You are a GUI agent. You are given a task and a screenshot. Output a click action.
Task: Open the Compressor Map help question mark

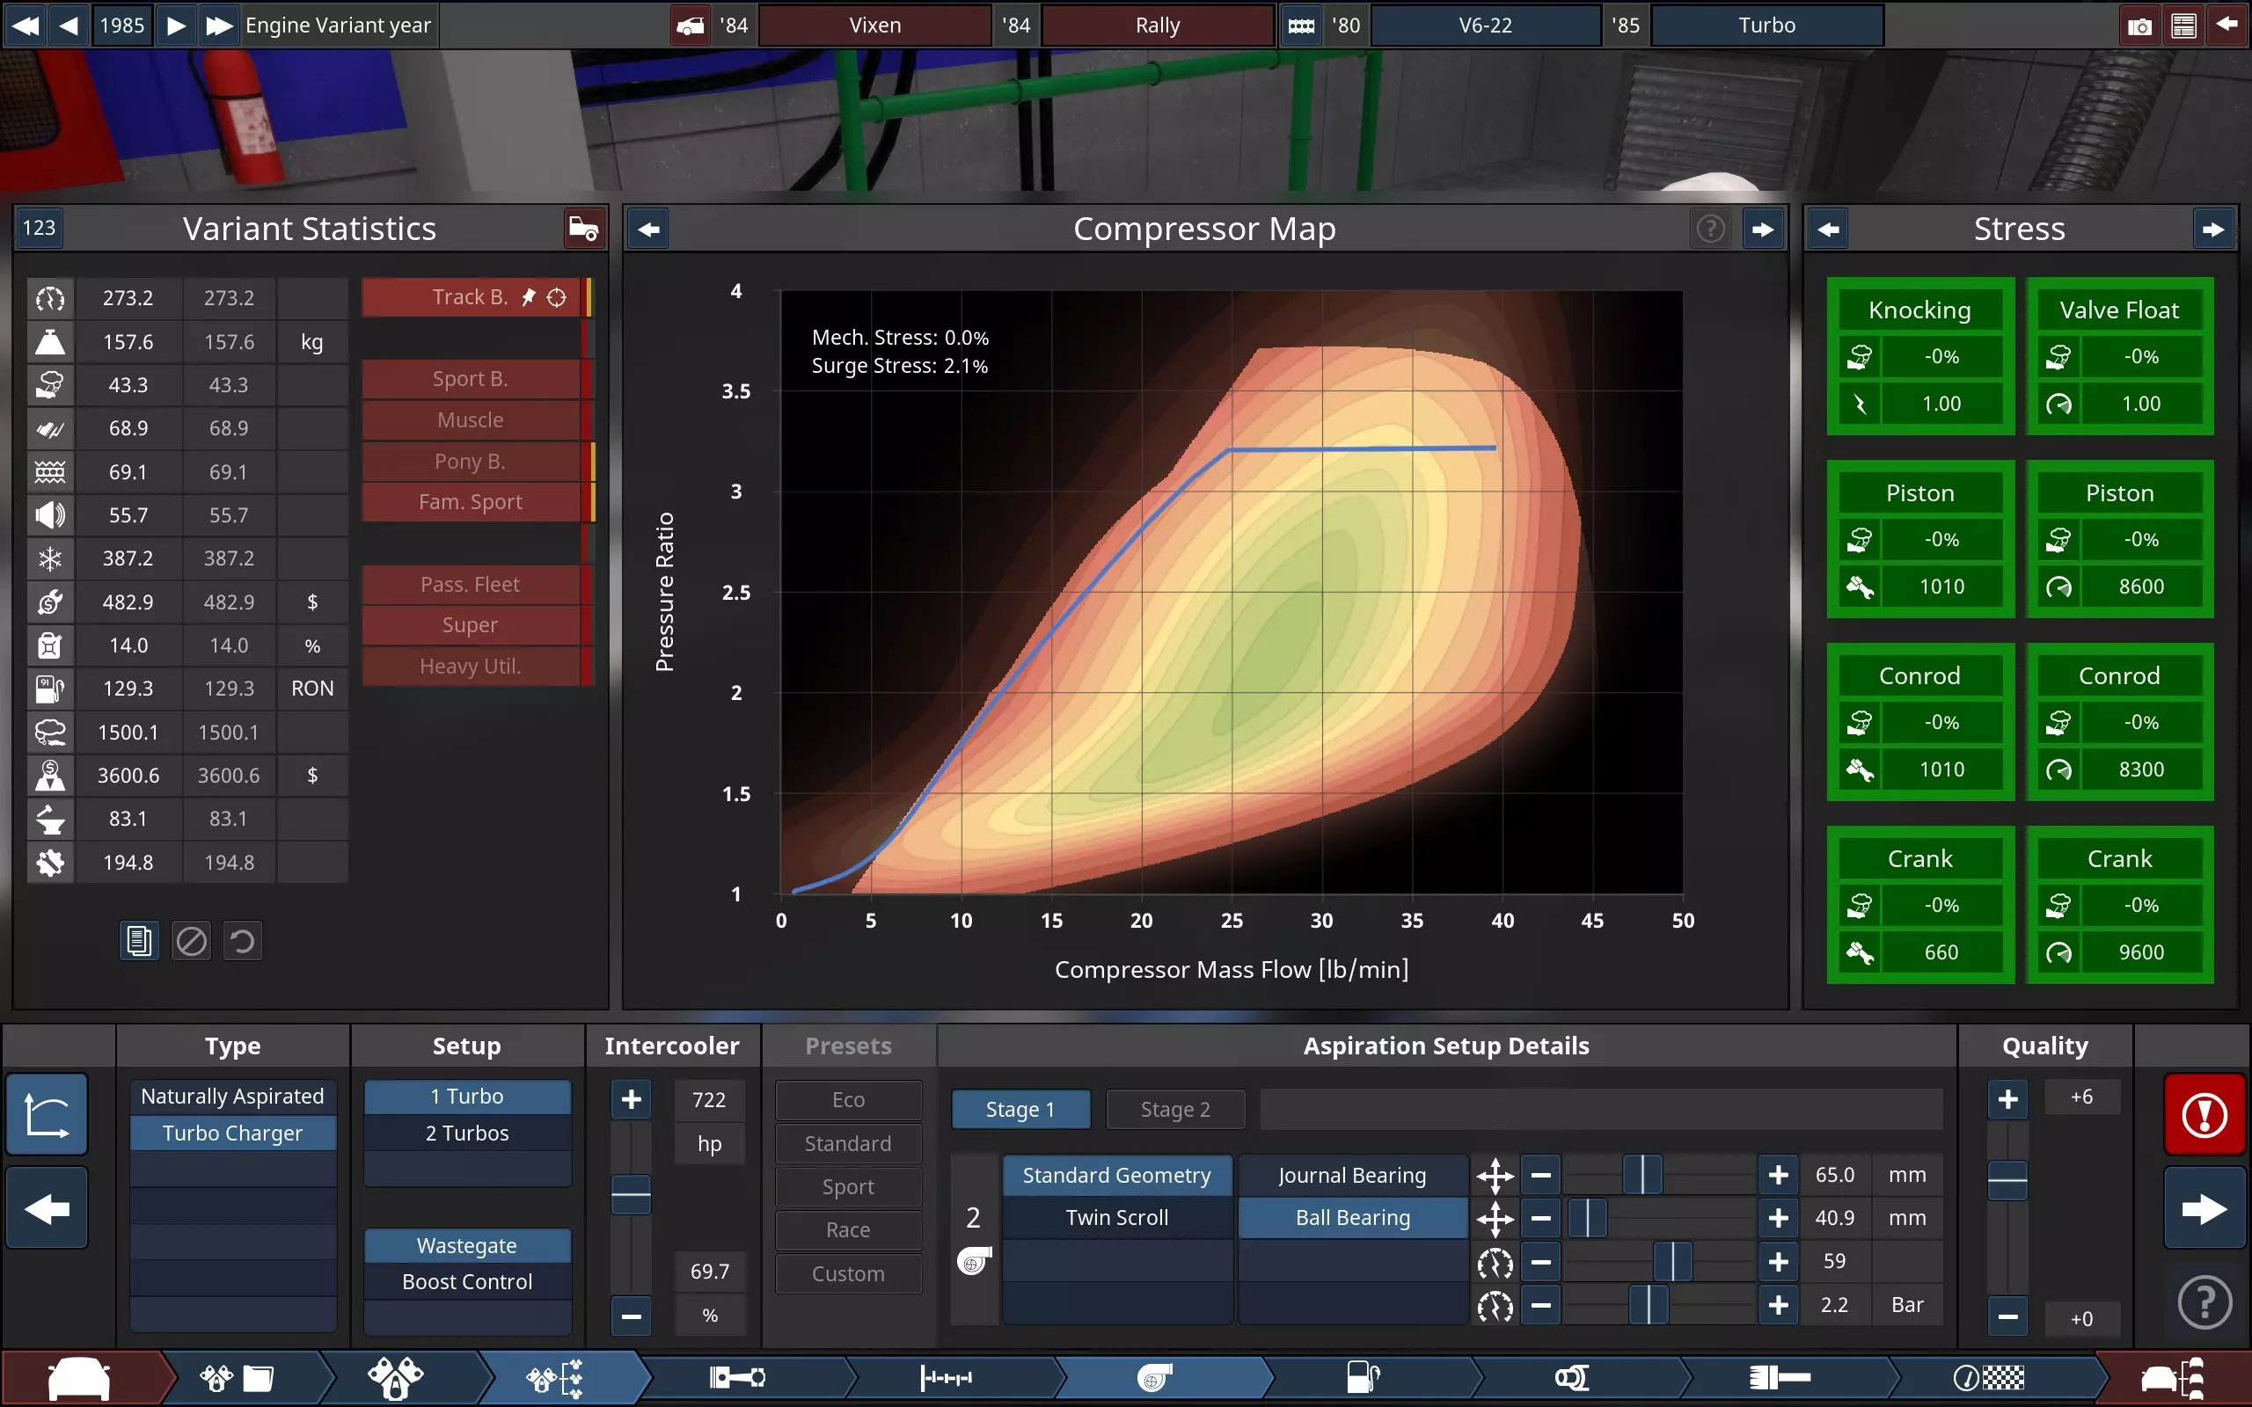coord(1710,229)
